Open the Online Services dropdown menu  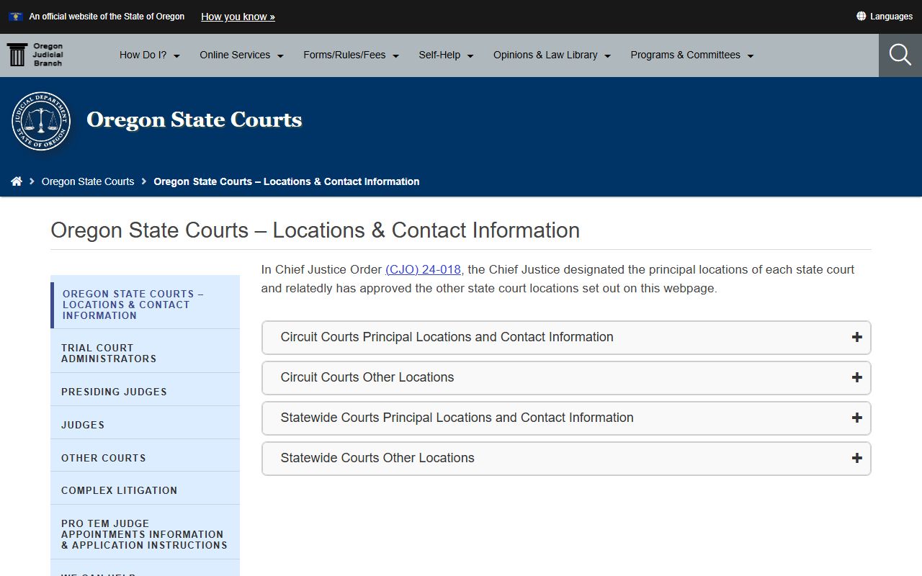[x=241, y=55]
